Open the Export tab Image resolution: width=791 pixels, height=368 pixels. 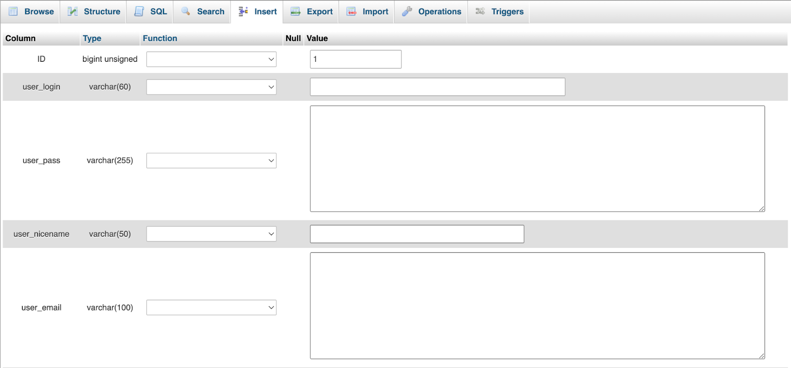[x=311, y=11]
